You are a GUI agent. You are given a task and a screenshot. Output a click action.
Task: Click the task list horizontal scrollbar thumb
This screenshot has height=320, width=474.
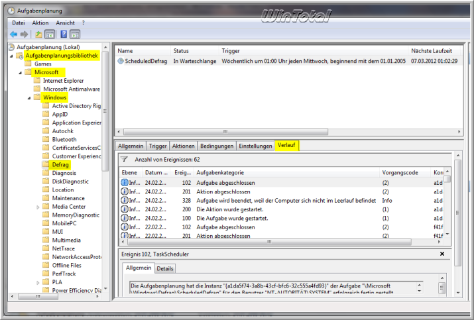[225, 132]
